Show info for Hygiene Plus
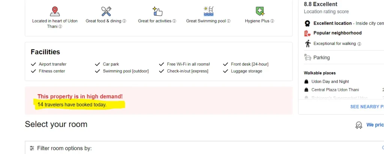The height and width of the screenshot is (154, 384). (x=272, y=21)
